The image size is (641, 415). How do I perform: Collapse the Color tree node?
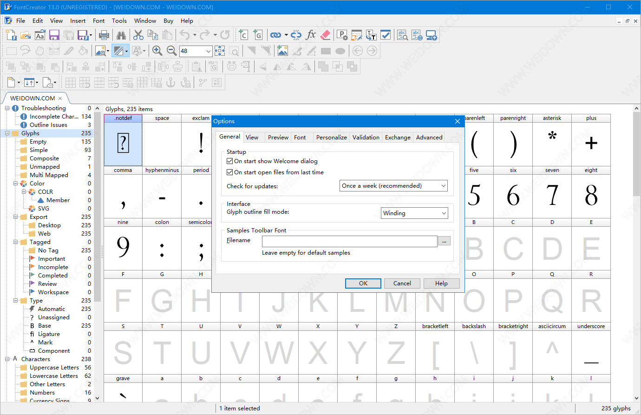click(16, 184)
